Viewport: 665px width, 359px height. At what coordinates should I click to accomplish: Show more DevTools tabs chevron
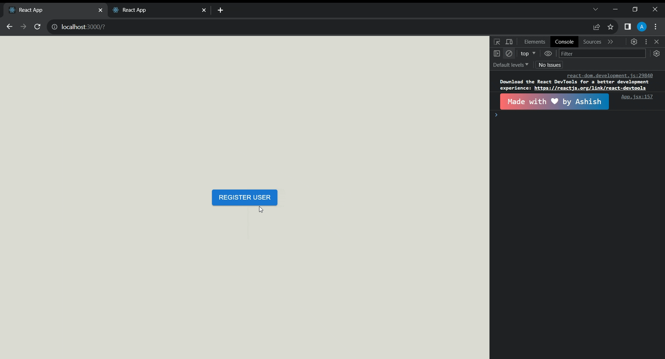[610, 42]
